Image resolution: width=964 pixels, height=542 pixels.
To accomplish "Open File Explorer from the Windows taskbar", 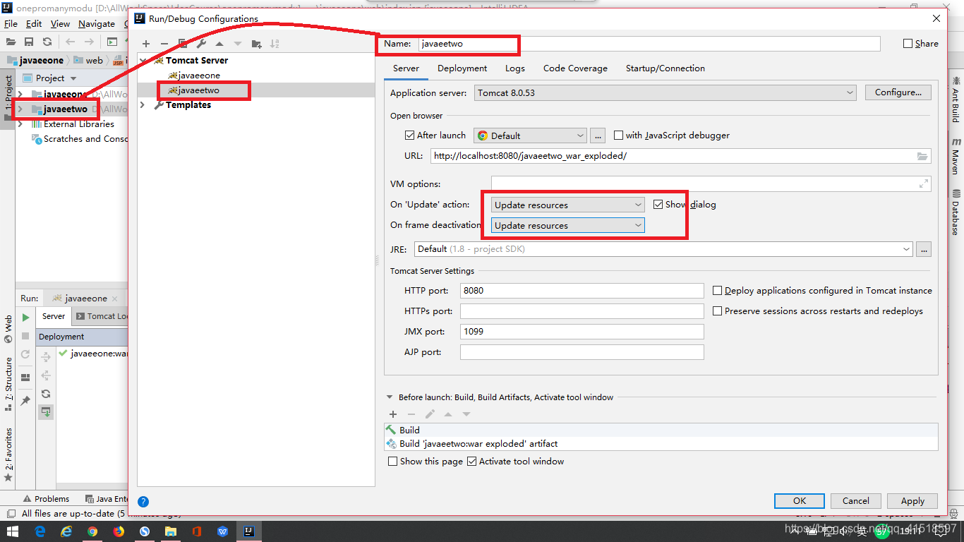I will [x=171, y=531].
